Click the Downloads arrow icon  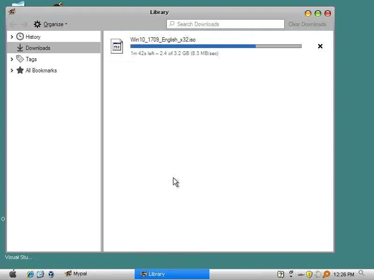point(20,48)
